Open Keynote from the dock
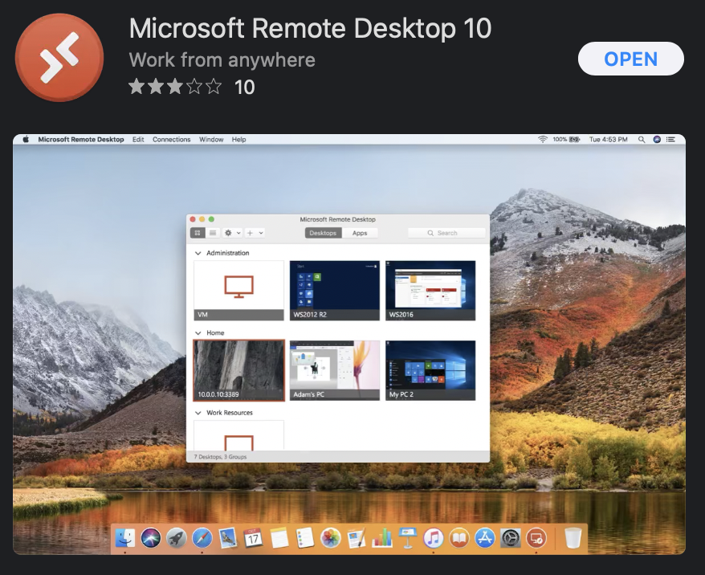Image resolution: width=705 pixels, height=575 pixels. pos(407,538)
